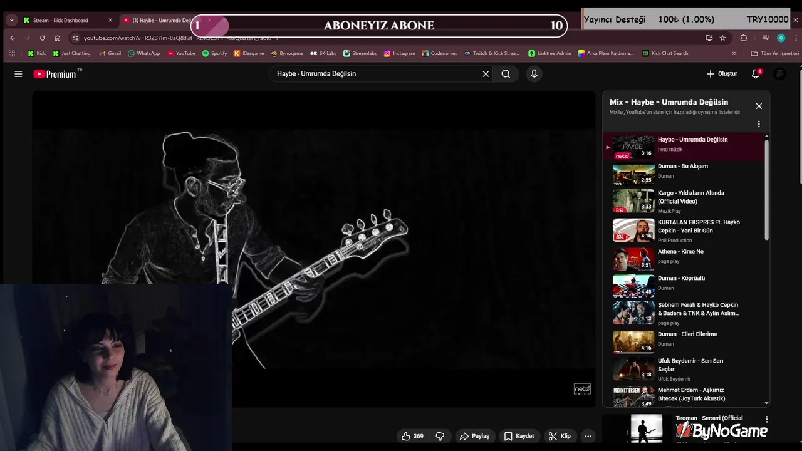The height and width of the screenshot is (451, 802).
Task: Open the YouTube hamburger guide menu
Action: 18,74
